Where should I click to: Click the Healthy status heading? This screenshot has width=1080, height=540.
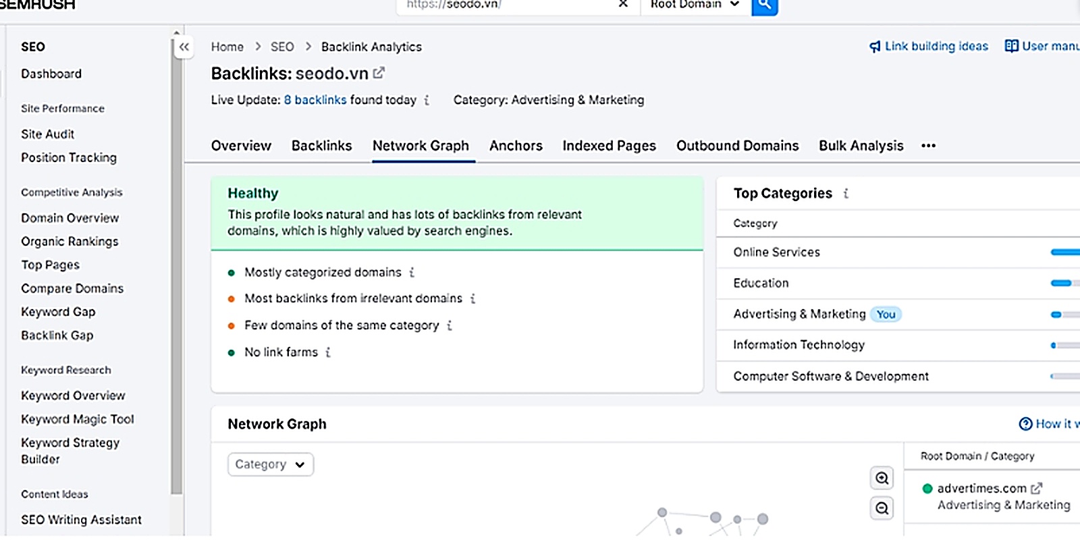253,194
